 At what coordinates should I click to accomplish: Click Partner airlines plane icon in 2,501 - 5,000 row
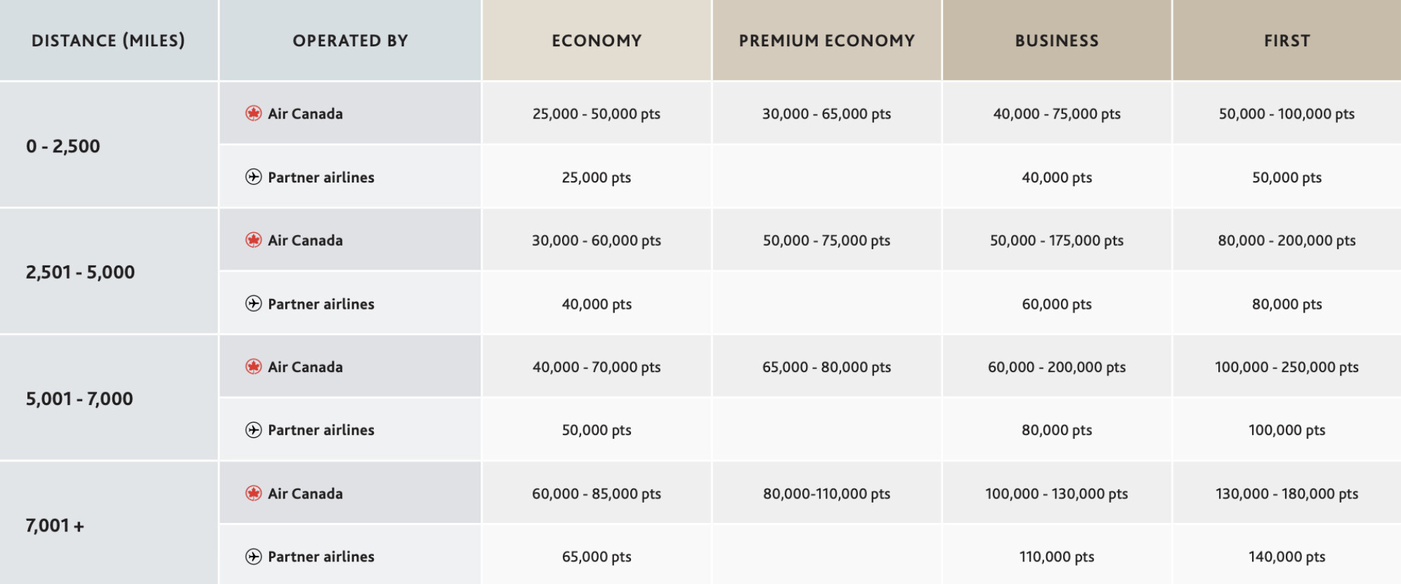[254, 303]
